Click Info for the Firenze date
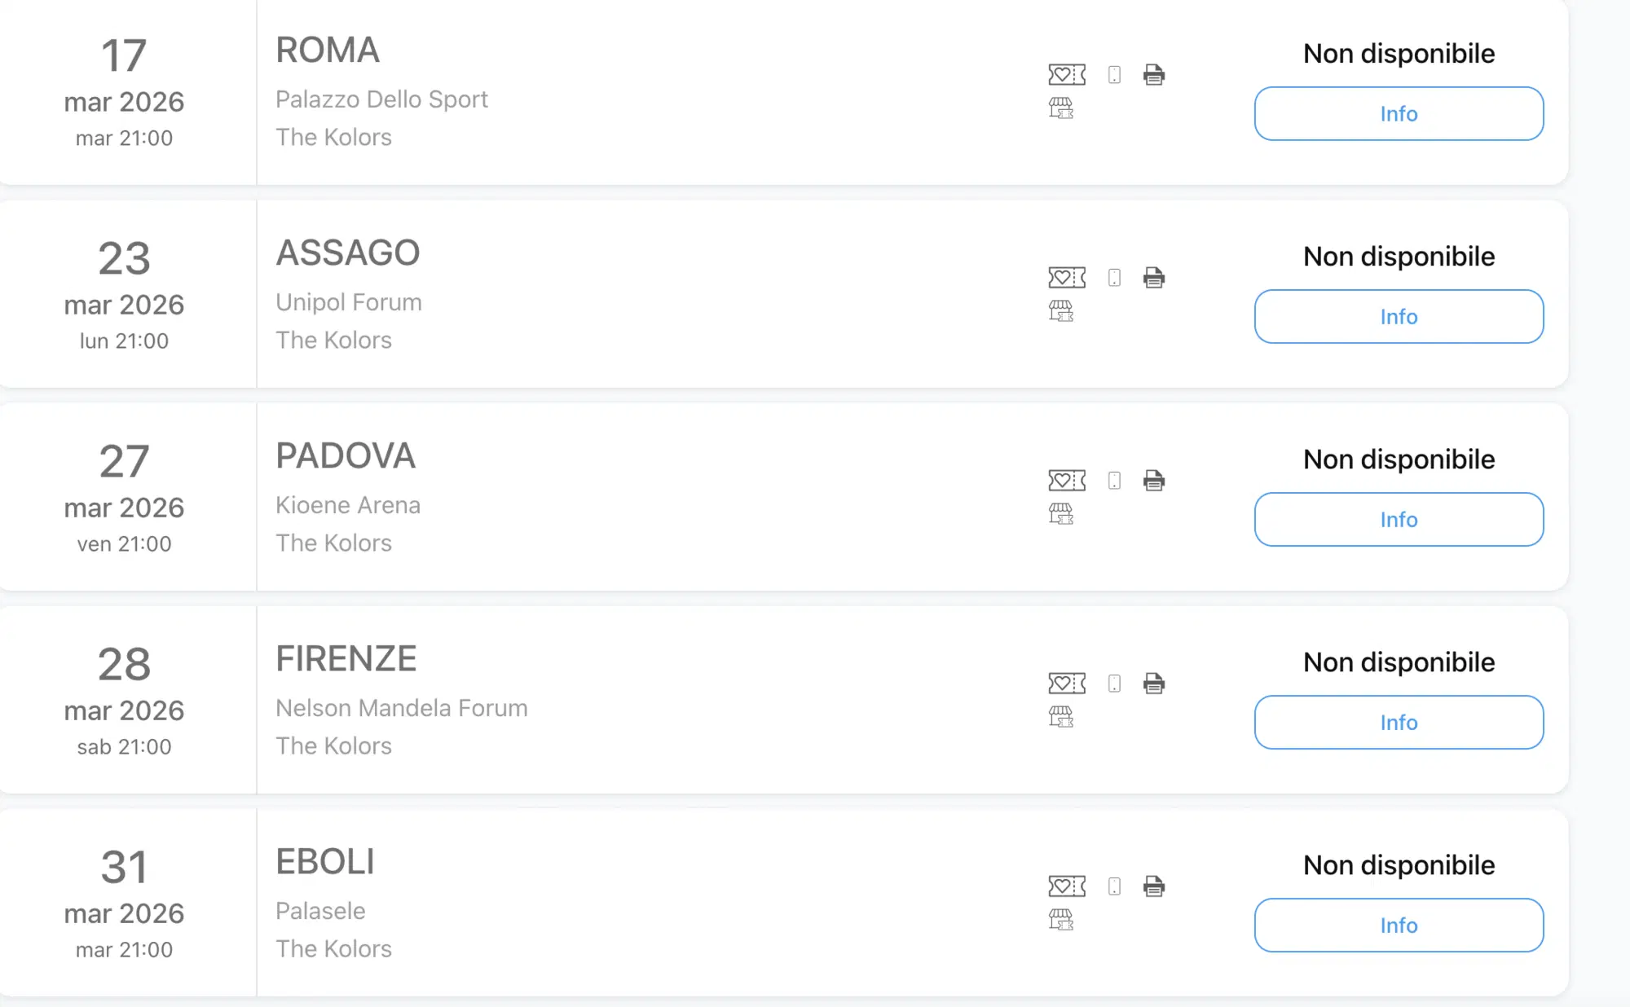Screen dimensions: 1630x1007 pyautogui.click(x=1398, y=723)
